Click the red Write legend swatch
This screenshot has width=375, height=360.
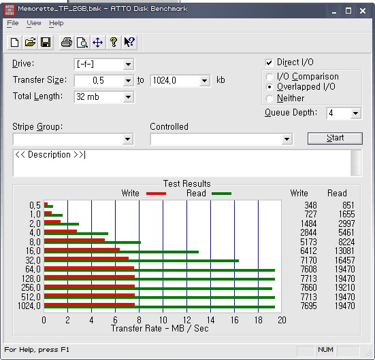156,194
